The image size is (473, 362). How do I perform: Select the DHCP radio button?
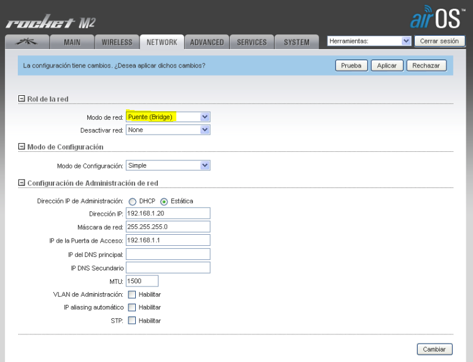[x=133, y=202]
